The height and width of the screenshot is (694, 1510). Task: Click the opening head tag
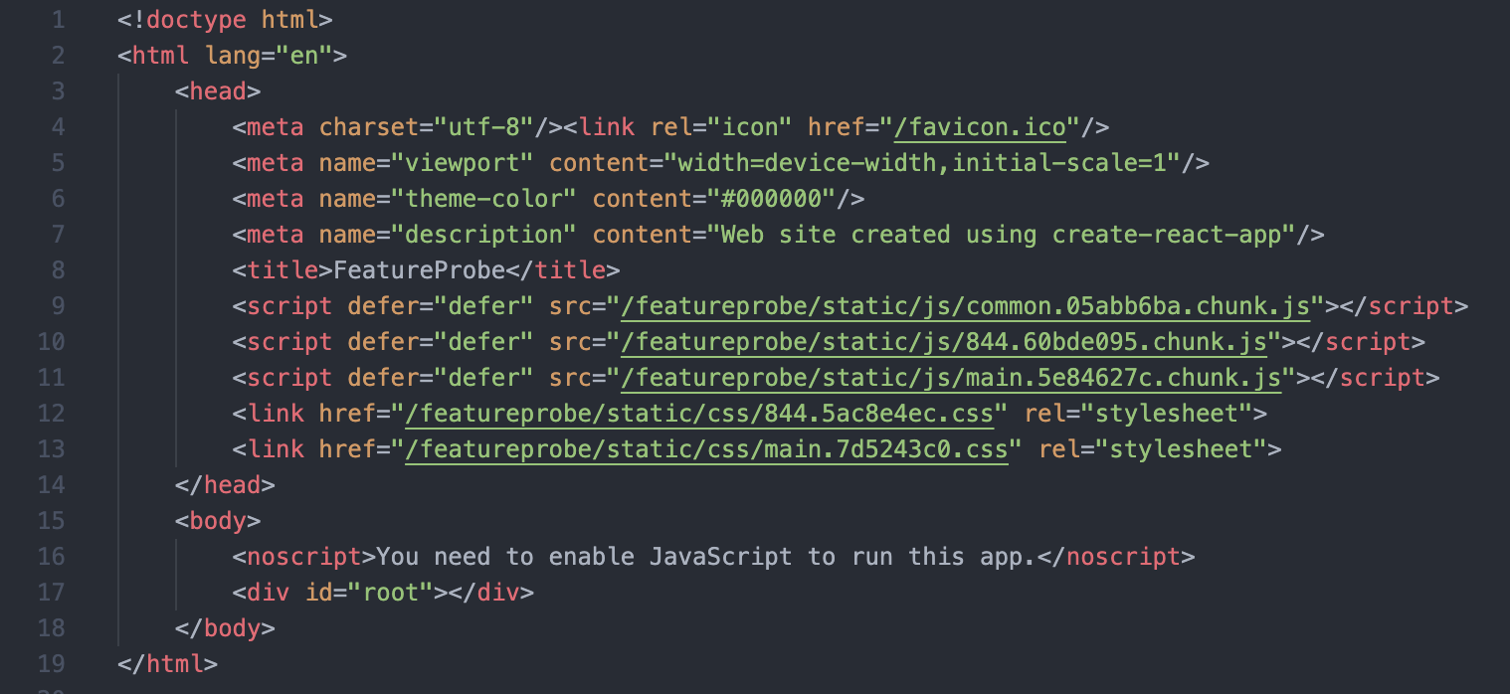click(x=218, y=91)
